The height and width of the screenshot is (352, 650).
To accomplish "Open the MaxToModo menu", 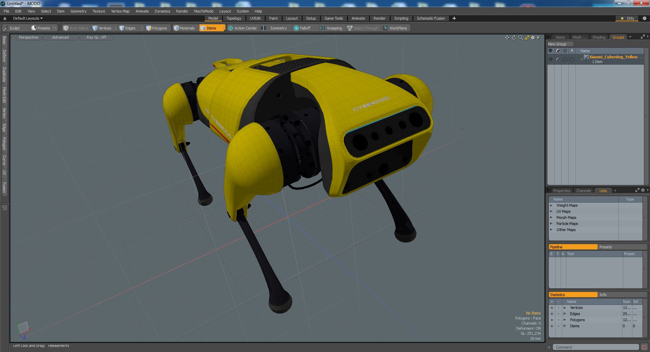I will pyautogui.click(x=204, y=11).
